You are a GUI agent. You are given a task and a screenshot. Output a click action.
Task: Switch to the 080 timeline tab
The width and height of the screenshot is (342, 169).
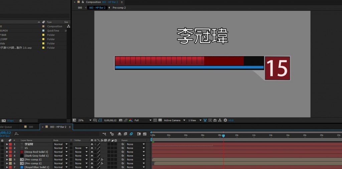click(x=31, y=127)
